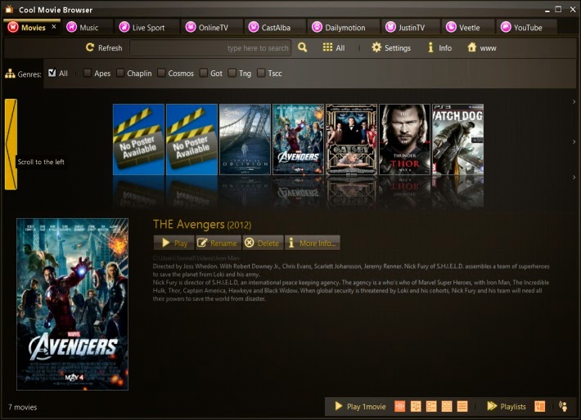Select the Thor poster thumbnail
Image resolution: width=581 pixels, height=420 pixels.
[404, 139]
